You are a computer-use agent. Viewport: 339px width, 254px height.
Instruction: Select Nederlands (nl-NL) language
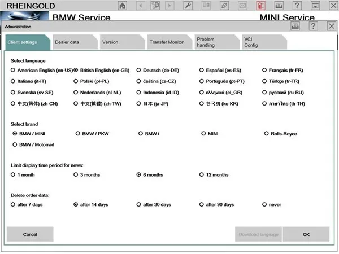(97, 93)
